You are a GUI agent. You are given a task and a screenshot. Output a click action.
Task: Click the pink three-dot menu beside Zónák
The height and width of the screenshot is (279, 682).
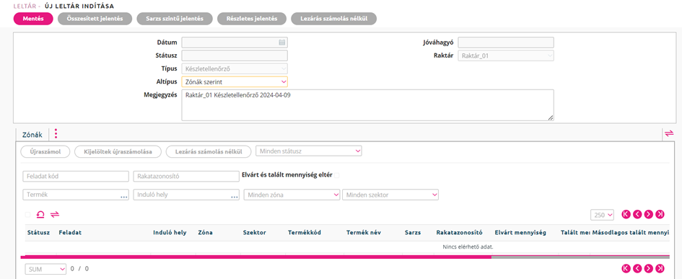tap(56, 134)
